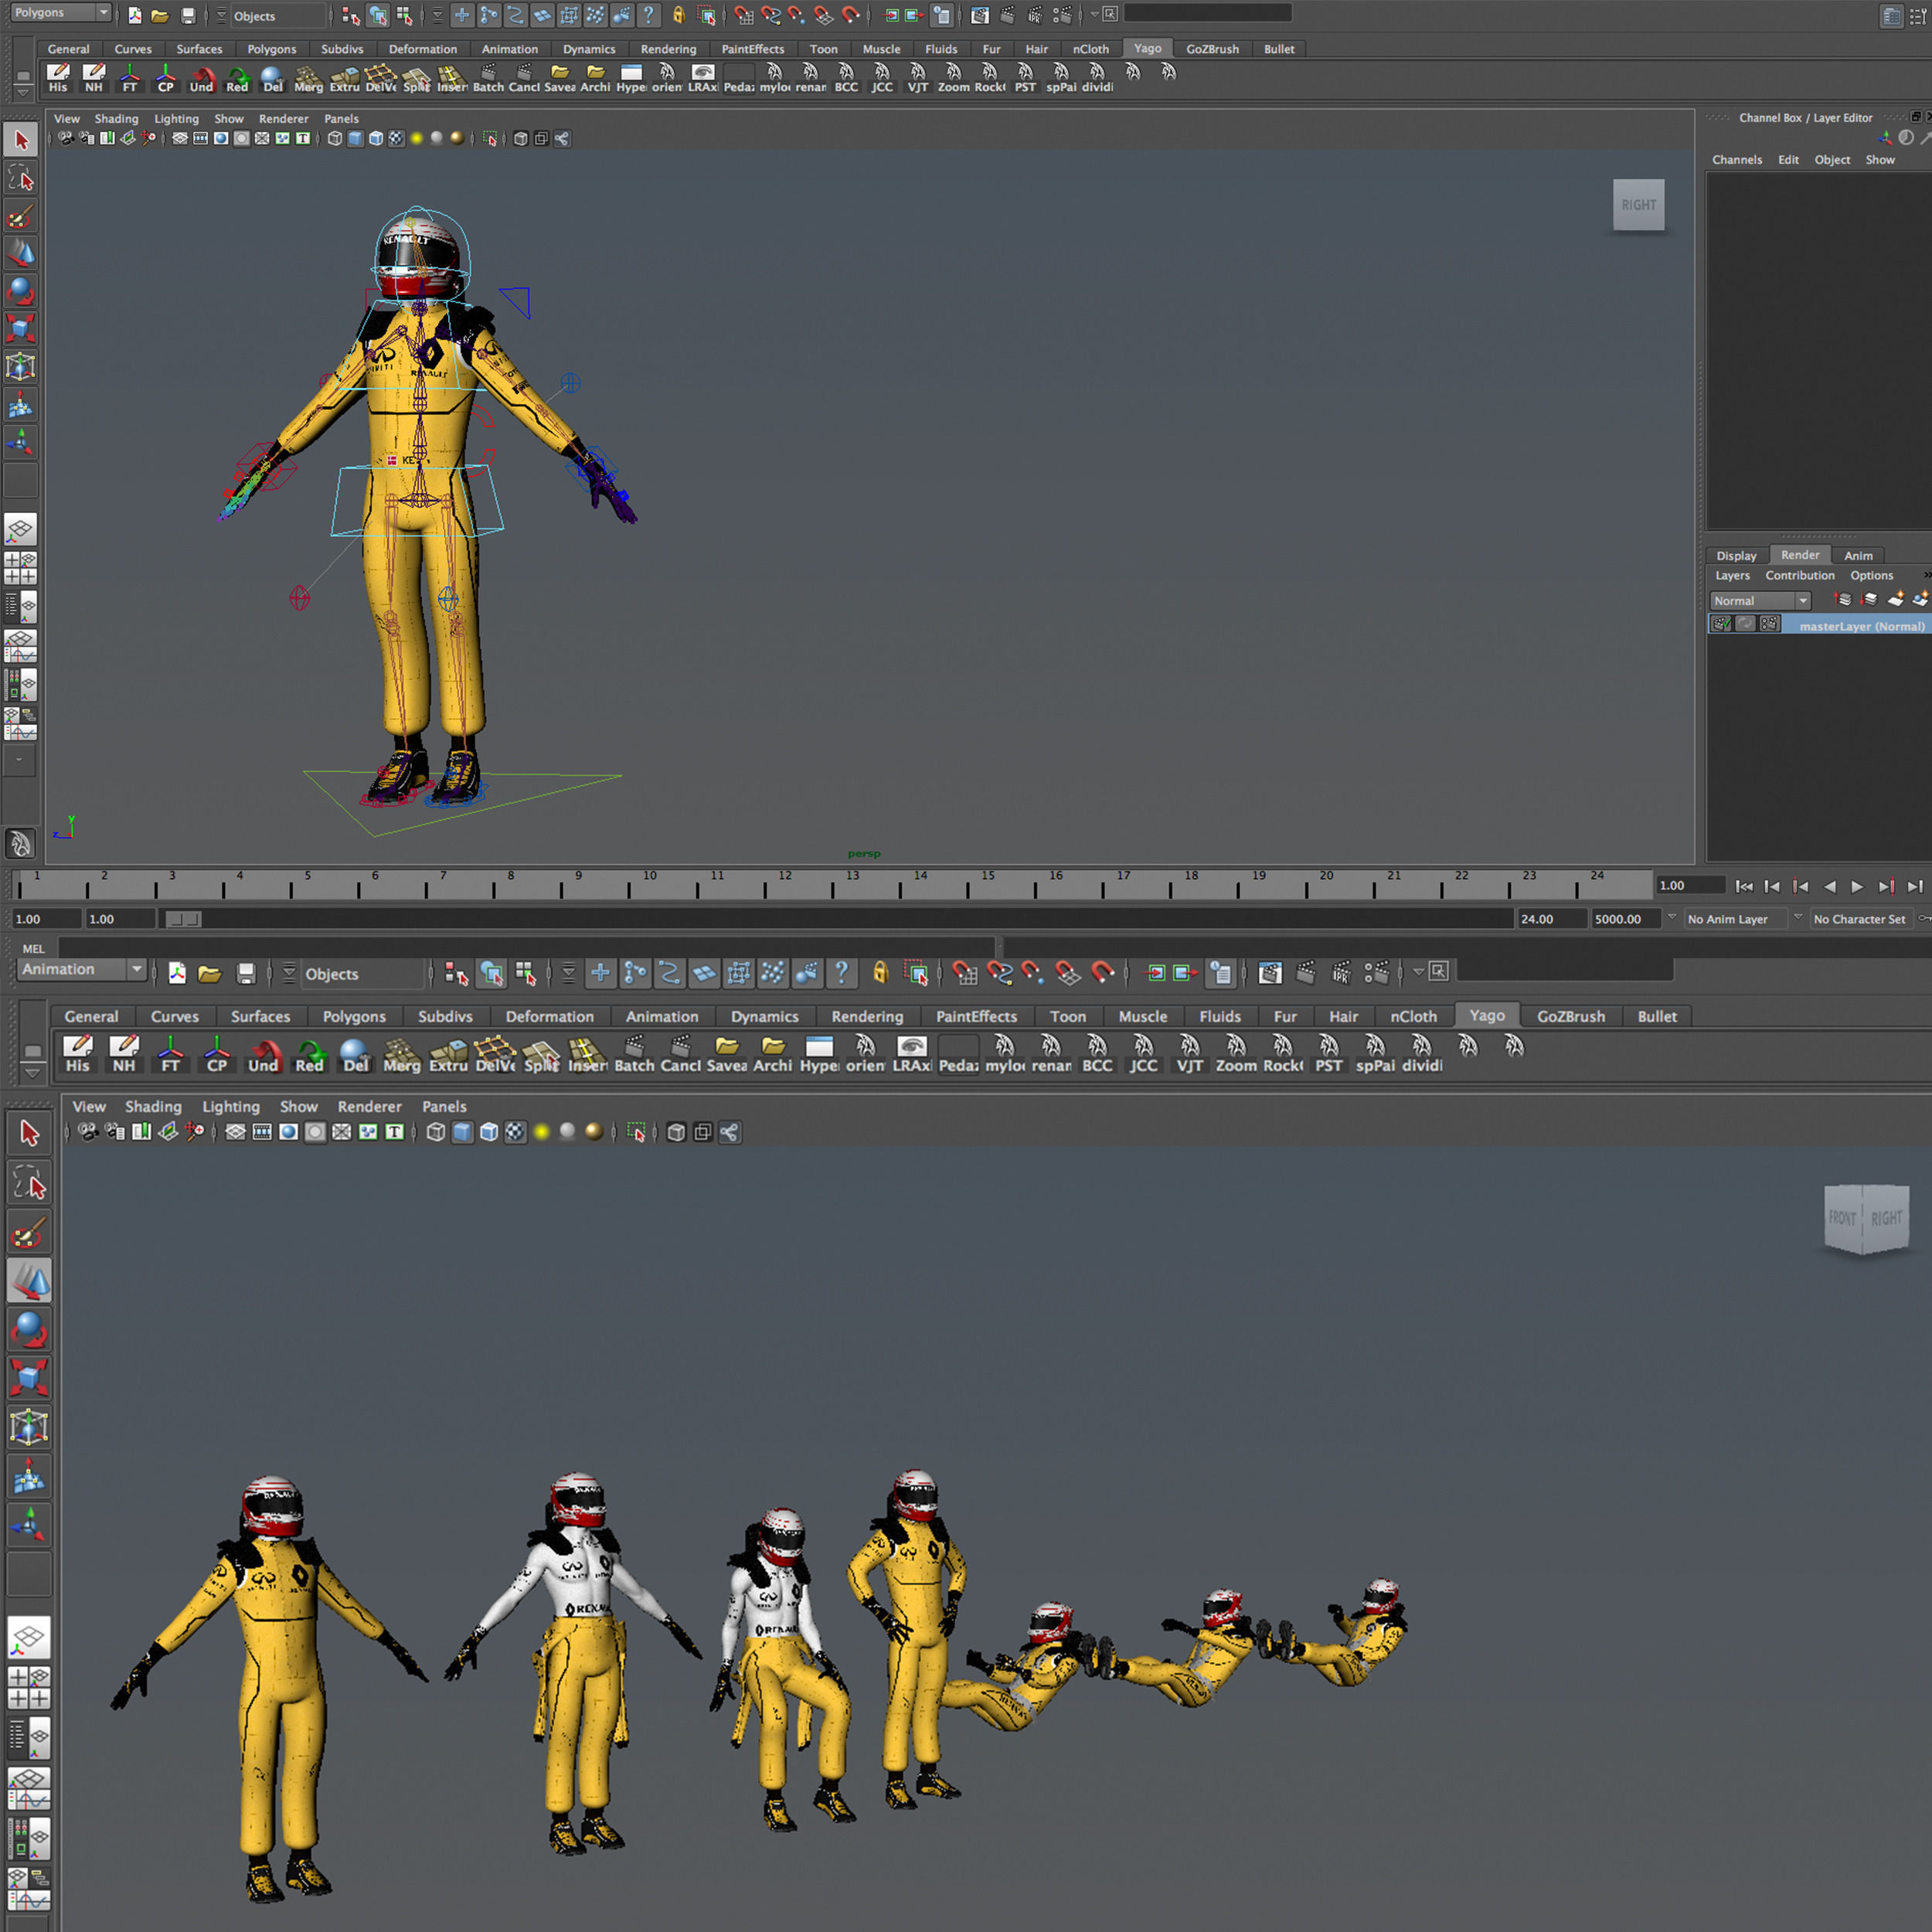Screen dimensions: 1932x1932
Task: Click the play forward button
Action: (x=1857, y=886)
